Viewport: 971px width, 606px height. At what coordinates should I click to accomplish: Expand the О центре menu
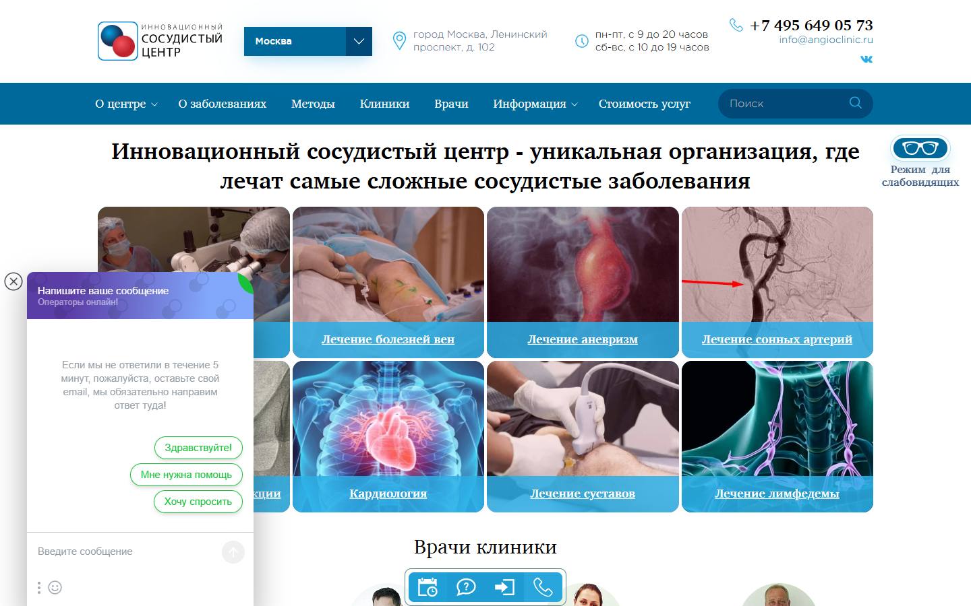pyautogui.click(x=126, y=104)
